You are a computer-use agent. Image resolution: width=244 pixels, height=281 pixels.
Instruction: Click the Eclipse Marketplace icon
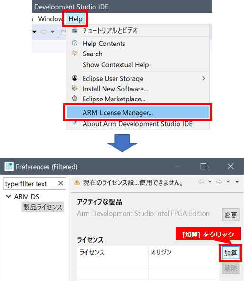click(75, 99)
